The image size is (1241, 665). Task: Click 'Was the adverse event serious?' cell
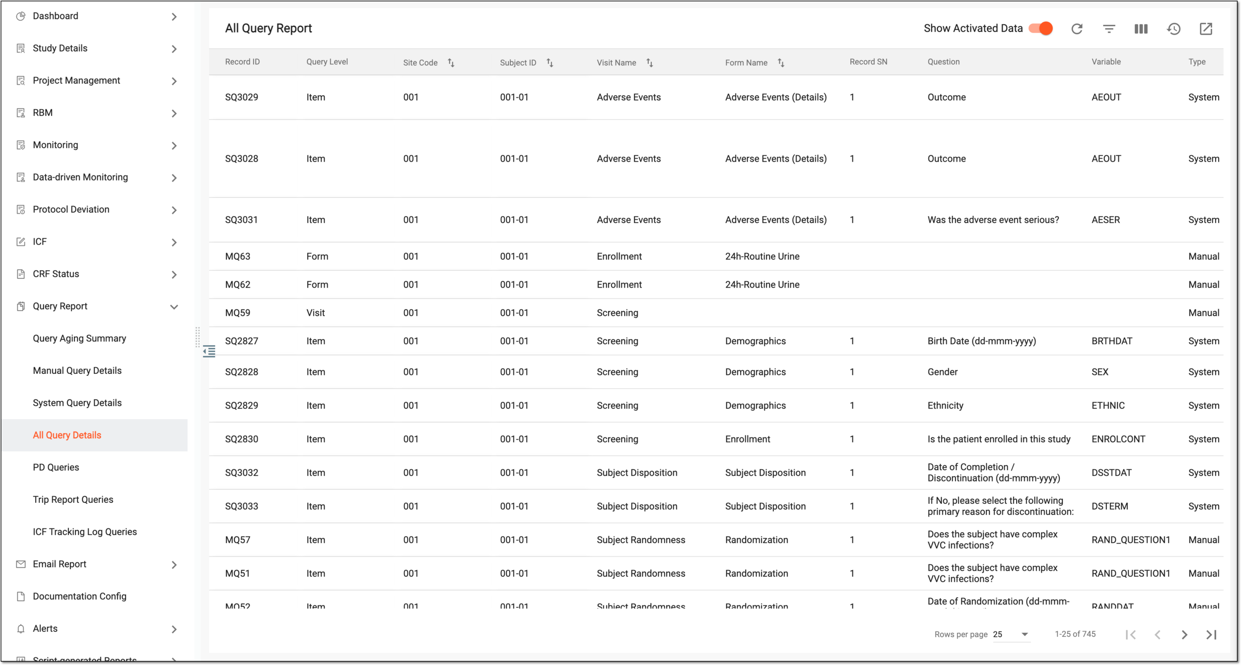[993, 220]
